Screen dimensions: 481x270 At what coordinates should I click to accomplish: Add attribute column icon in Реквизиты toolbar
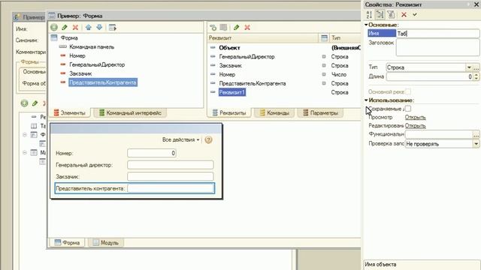pyautogui.click(x=224, y=28)
